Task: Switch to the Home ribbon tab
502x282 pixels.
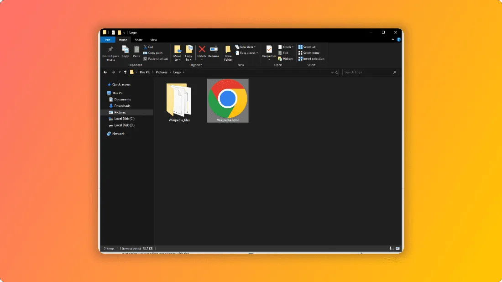Action: click(123, 40)
